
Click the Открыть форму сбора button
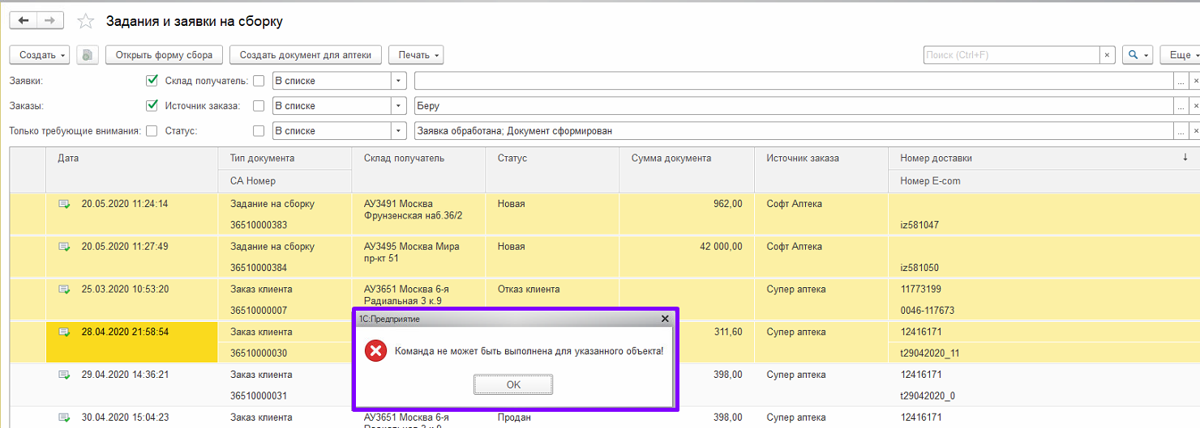tap(164, 55)
